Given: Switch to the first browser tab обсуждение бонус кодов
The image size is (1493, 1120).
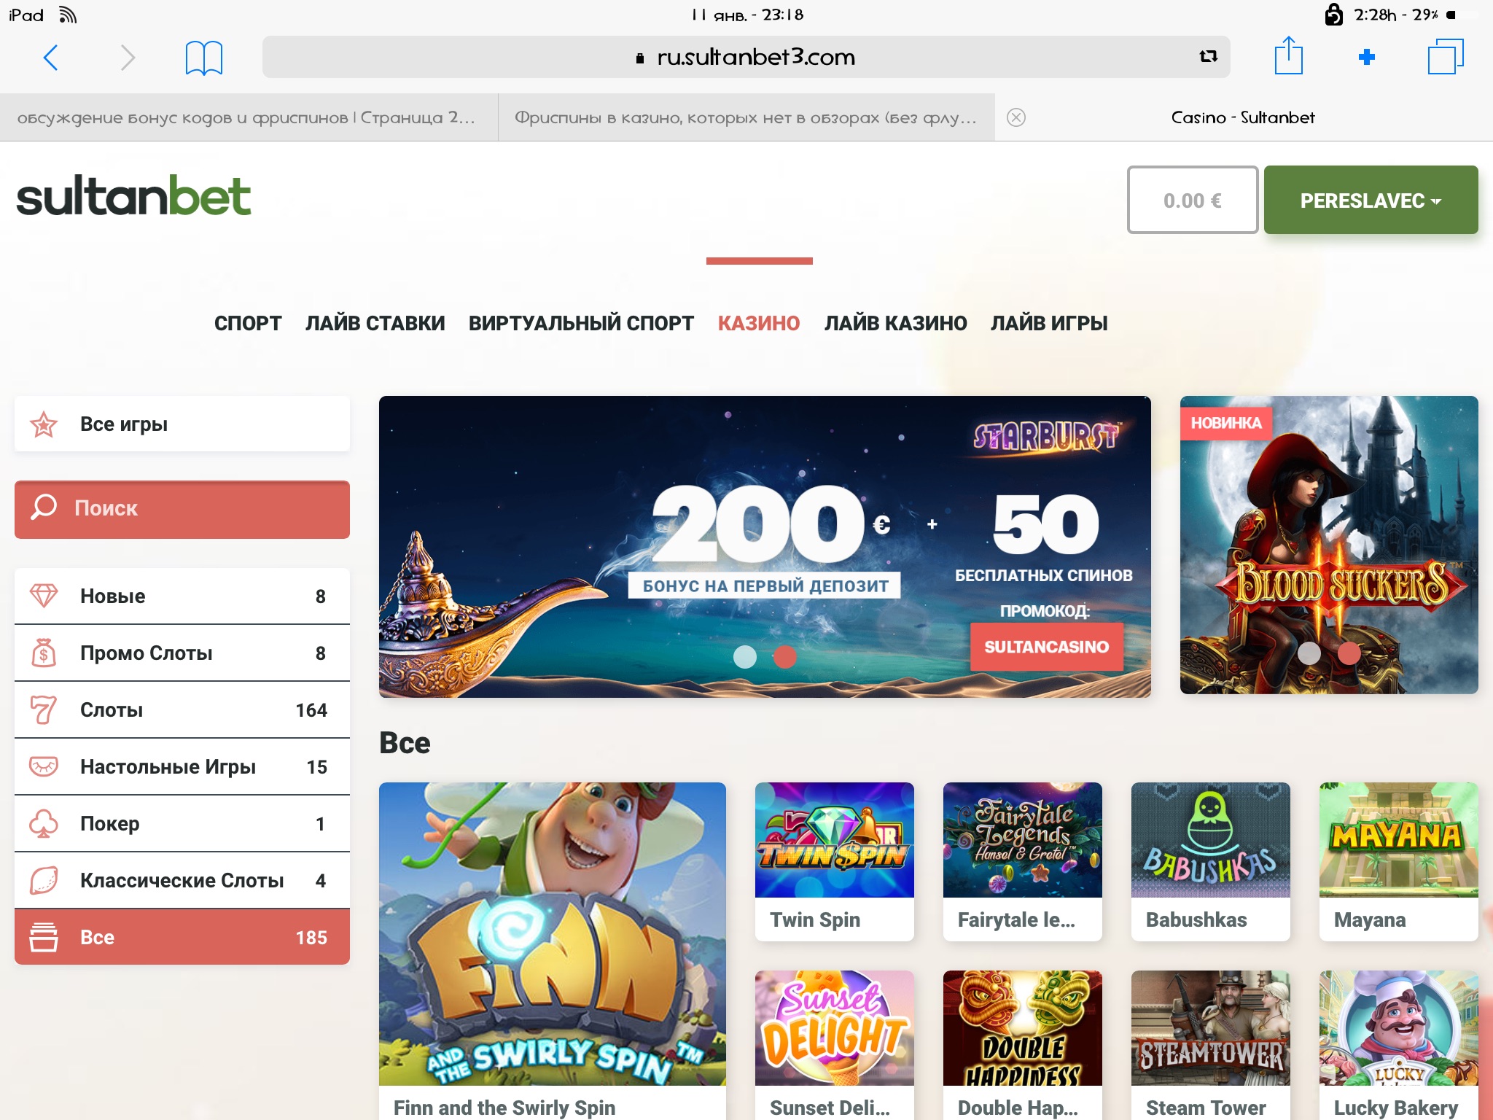Looking at the screenshot, I should click(x=248, y=117).
